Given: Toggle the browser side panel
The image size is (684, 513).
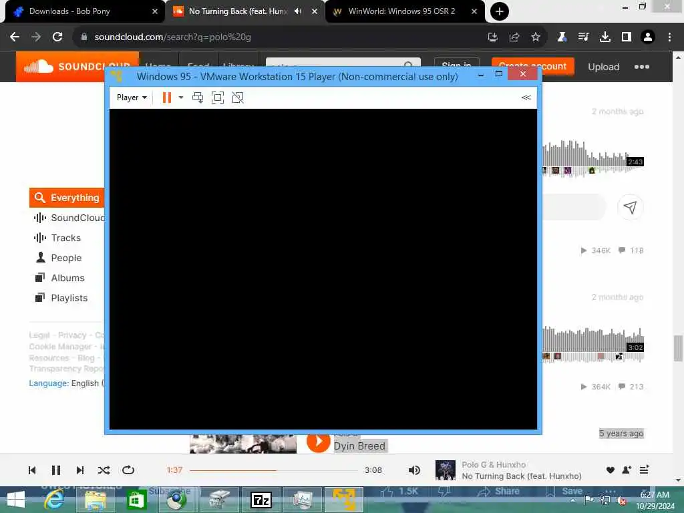Looking at the screenshot, I should (x=627, y=37).
